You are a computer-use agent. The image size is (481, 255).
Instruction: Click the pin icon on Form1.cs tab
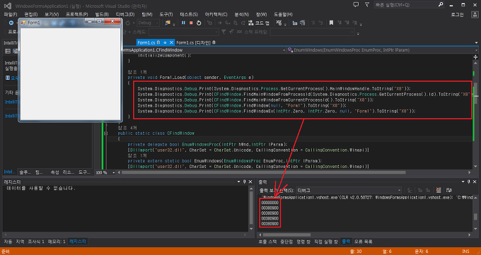pos(165,42)
